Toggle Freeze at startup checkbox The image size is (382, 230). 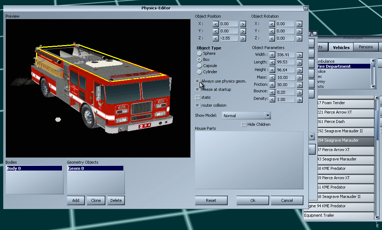pos(198,89)
